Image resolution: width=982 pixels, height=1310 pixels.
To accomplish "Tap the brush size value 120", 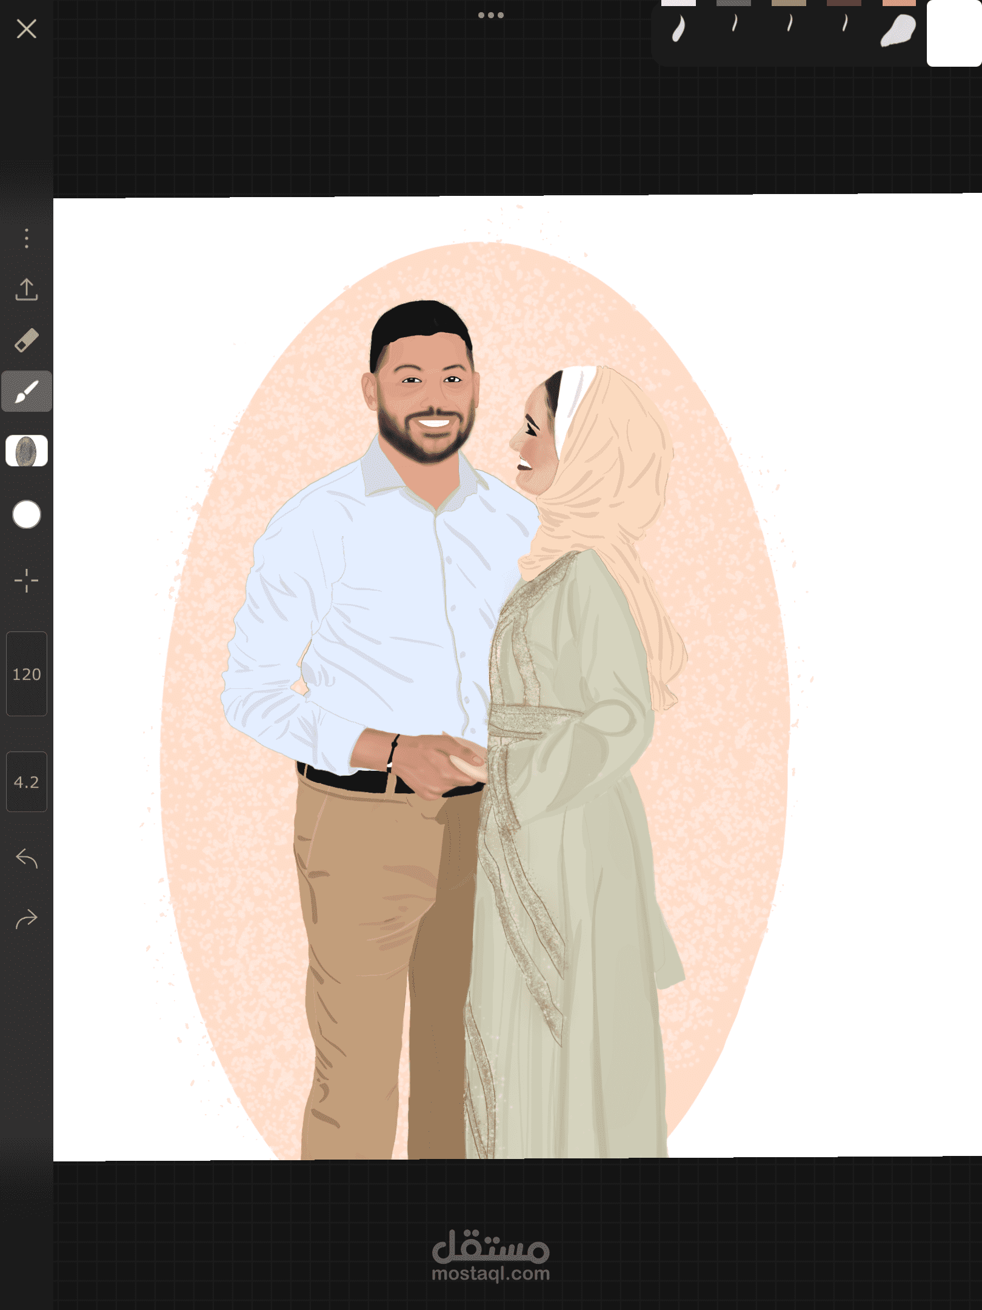I will (27, 674).
